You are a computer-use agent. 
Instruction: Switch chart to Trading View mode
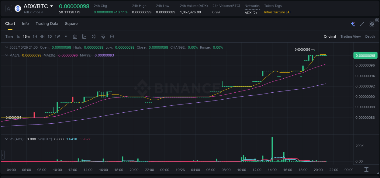click(x=351, y=36)
